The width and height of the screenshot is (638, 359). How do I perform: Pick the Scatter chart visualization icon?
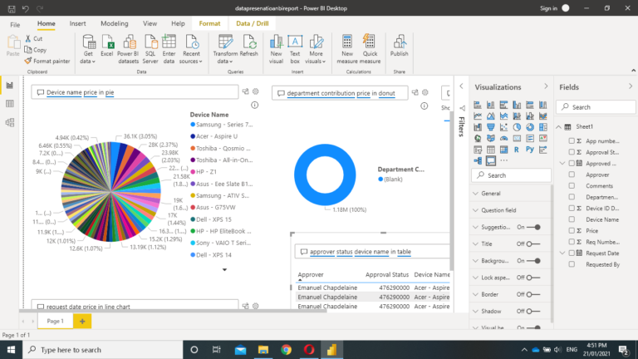click(x=503, y=127)
